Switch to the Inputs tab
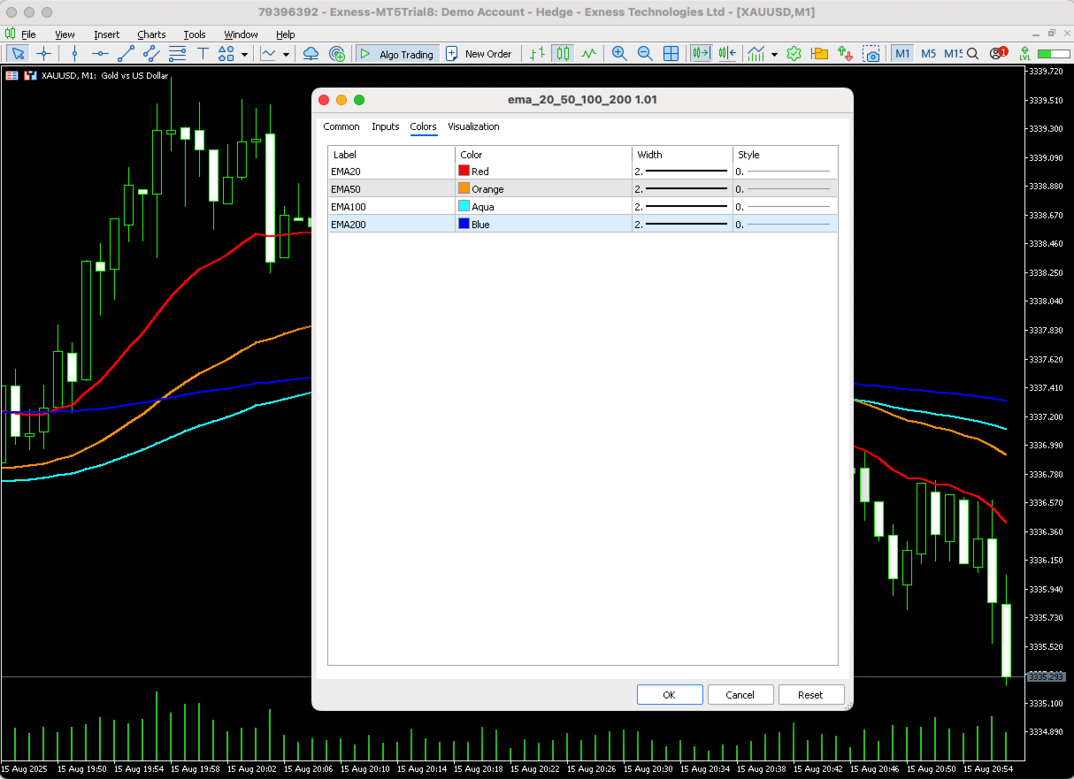 pyautogui.click(x=385, y=126)
